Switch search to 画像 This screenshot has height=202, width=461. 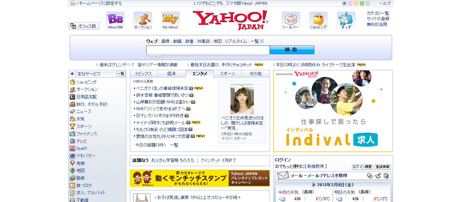pyautogui.click(x=165, y=41)
